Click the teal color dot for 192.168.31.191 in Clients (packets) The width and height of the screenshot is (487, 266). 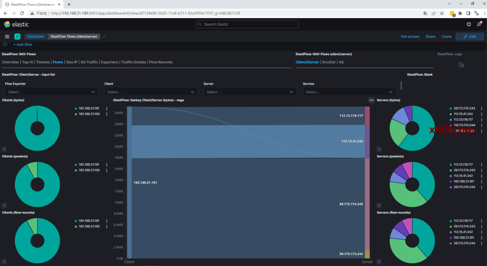(x=76, y=165)
